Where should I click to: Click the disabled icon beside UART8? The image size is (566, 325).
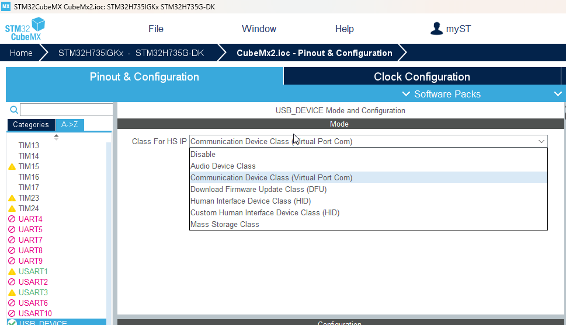(x=12, y=250)
